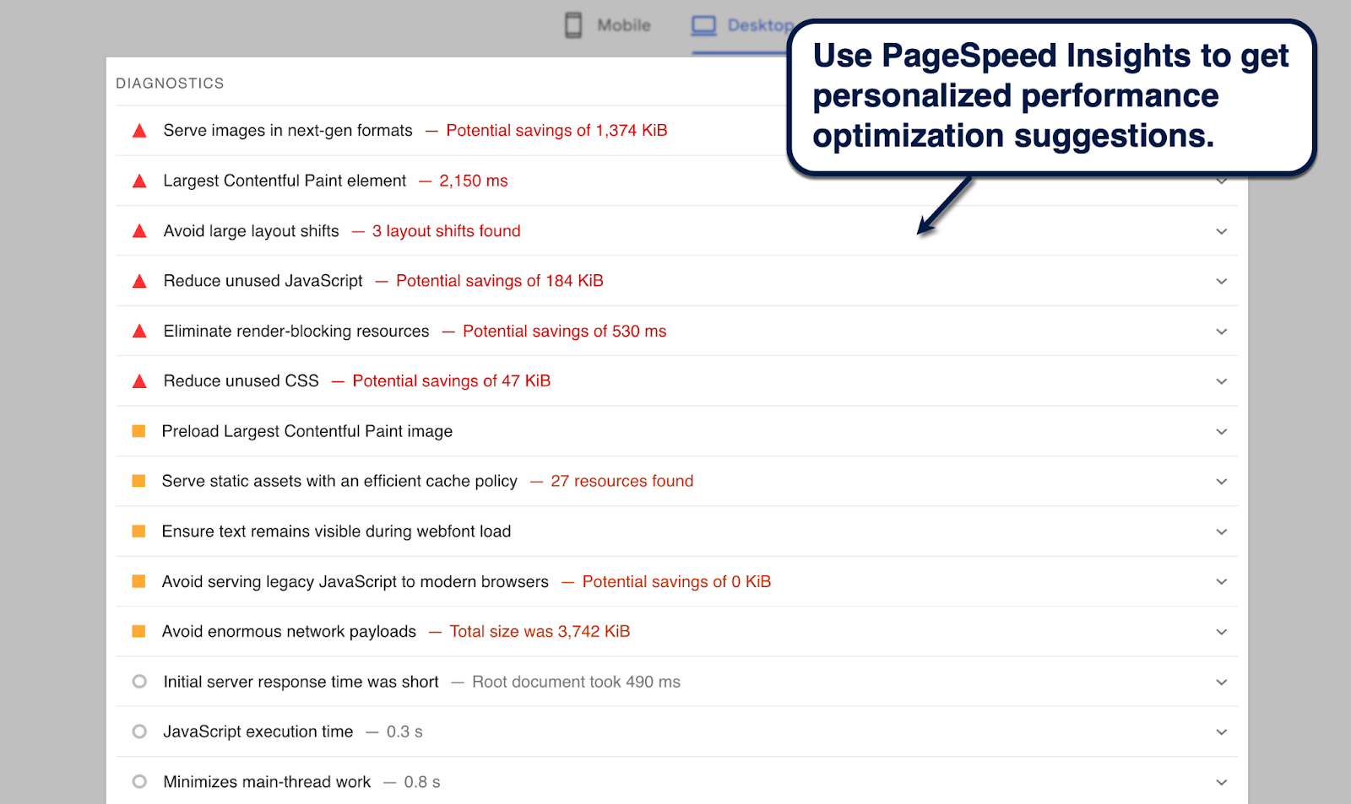Click orange square beside Preload Largest Contentful Paint image
Viewport: 1351px width, 804px height.
(139, 431)
